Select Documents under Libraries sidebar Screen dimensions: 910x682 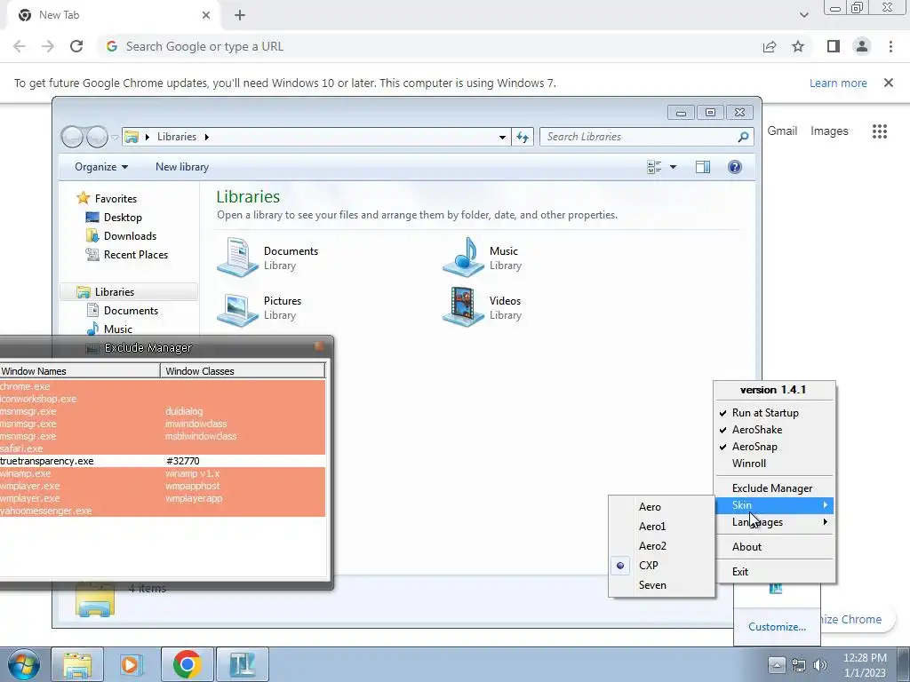click(131, 310)
